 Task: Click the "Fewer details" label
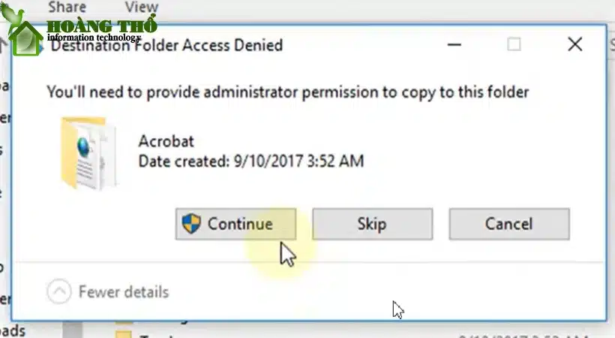point(124,292)
